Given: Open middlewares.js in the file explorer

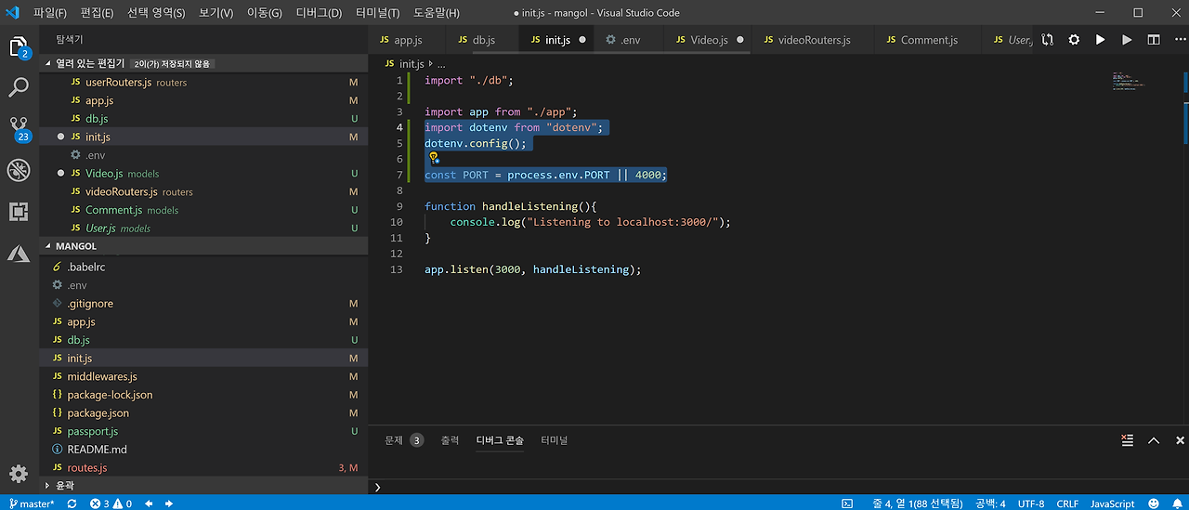Looking at the screenshot, I should click(x=101, y=376).
